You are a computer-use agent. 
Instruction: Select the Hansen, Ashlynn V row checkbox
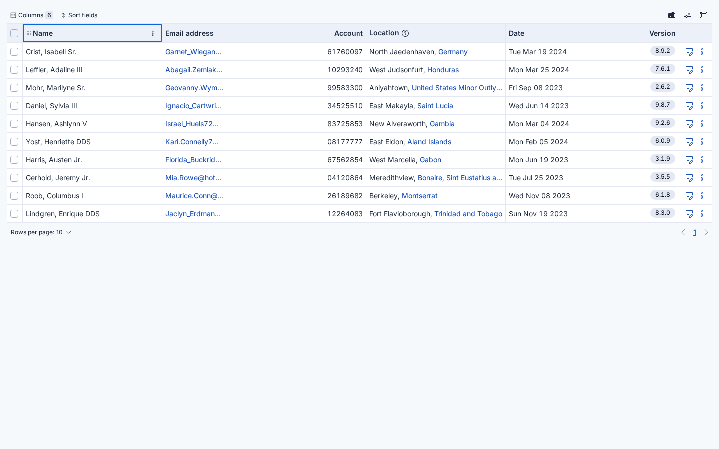click(x=14, y=124)
